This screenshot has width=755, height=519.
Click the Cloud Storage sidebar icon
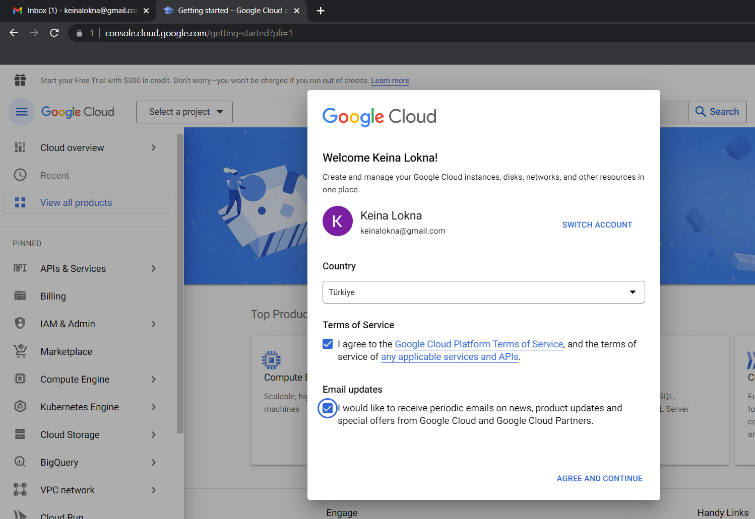(20, 434)
